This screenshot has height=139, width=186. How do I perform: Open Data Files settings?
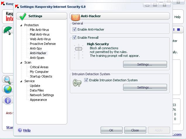pos(37,90)
